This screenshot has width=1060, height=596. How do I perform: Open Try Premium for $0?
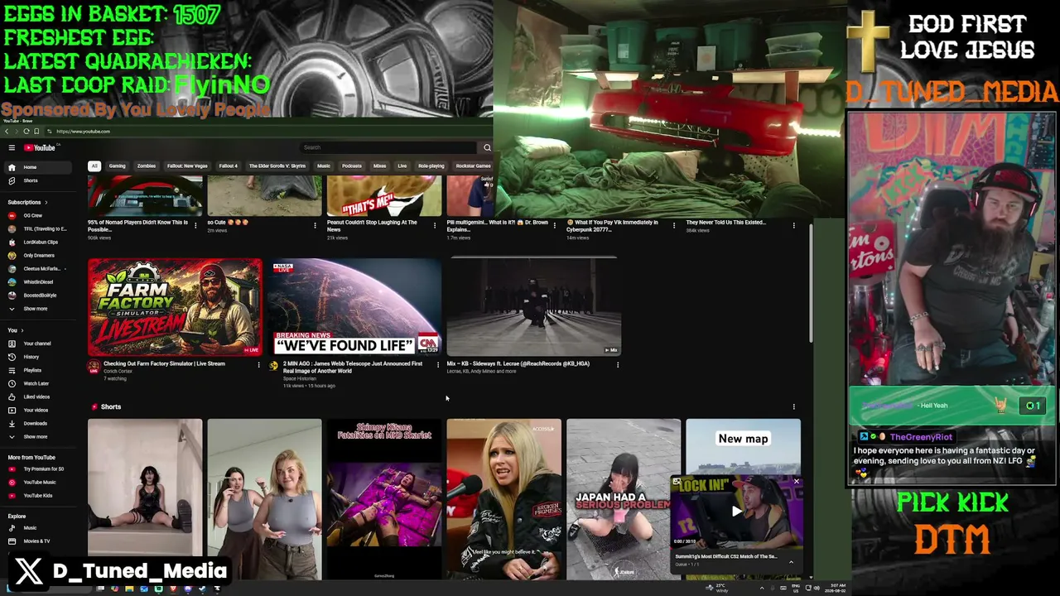(x=39, y=469)
